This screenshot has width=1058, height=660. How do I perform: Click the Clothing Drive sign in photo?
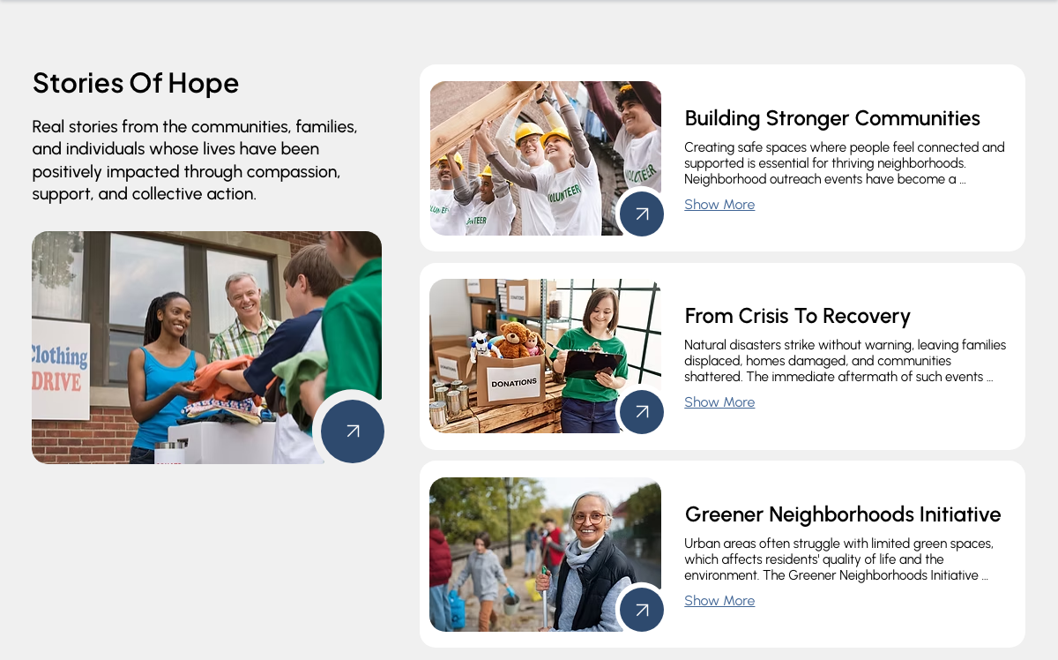[60, 370]
